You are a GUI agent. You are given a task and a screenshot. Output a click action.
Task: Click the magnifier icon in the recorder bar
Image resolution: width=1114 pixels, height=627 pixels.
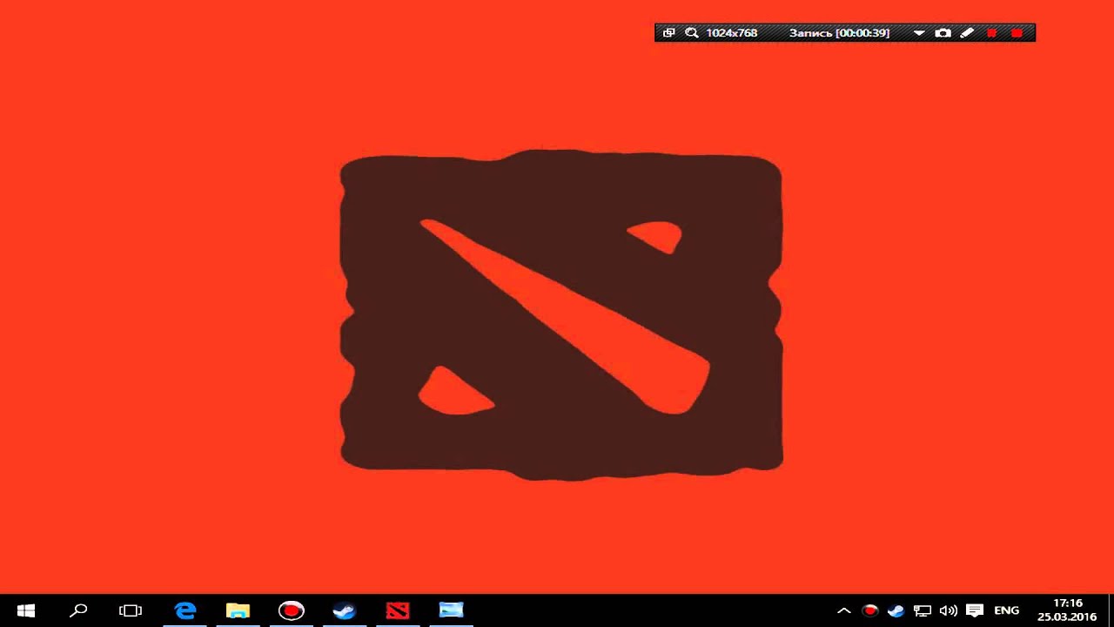[x=692, y=33]
